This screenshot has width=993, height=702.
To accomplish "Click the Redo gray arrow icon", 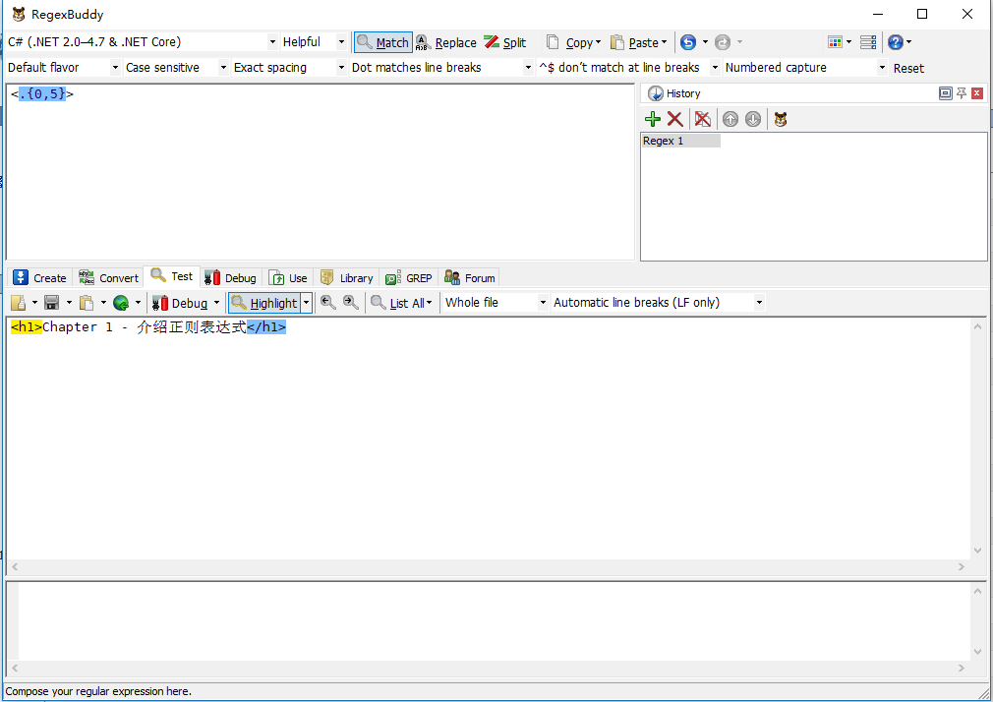I will [722, 42].
